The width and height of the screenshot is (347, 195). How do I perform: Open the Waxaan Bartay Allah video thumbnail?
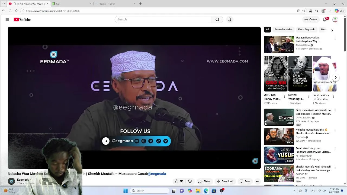279,44
